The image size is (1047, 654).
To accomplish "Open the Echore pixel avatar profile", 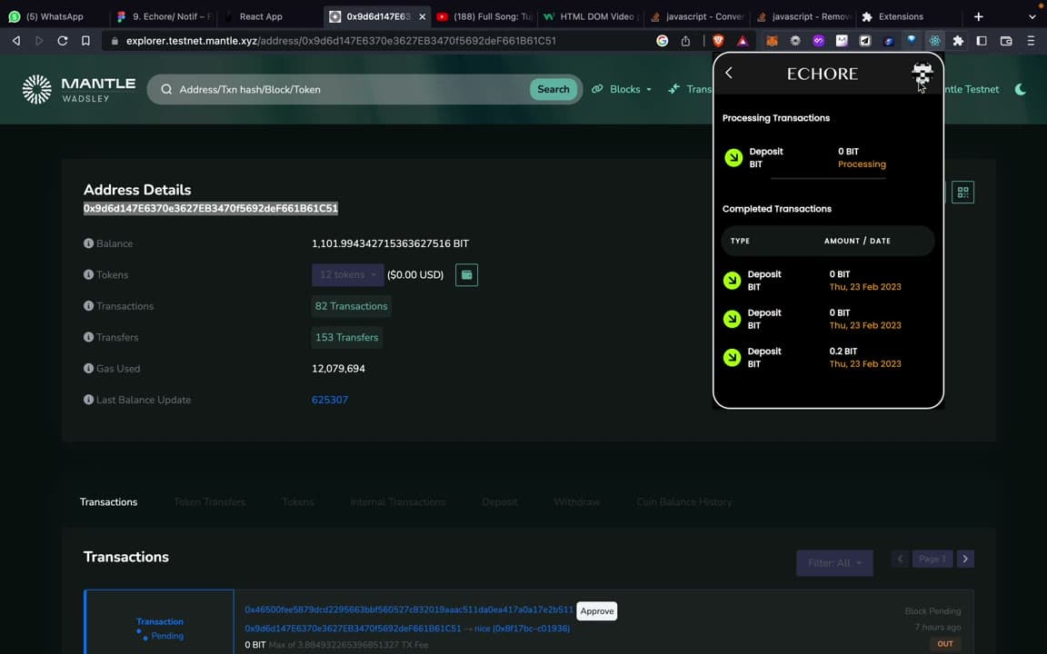I will (922, 74).
